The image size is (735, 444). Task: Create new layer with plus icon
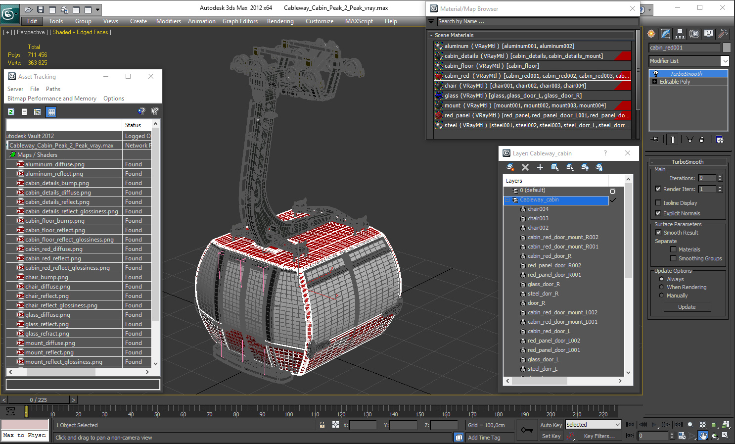(540, 167)
